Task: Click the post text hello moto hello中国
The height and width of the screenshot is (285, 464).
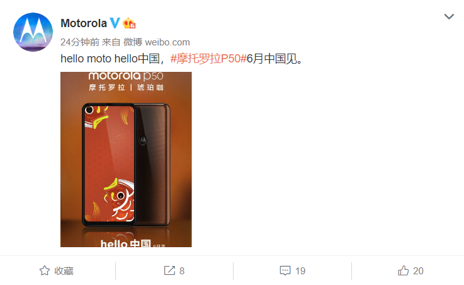Action: pyautogui.click(x=110, y=59)
